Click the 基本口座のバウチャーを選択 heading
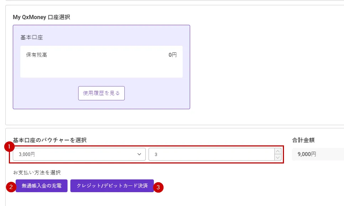 click(50, 140)
